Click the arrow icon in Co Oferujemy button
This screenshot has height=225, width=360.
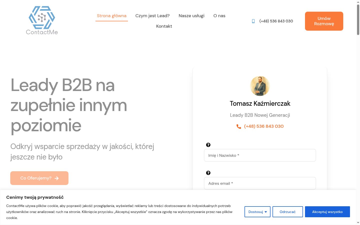(57, 178)
